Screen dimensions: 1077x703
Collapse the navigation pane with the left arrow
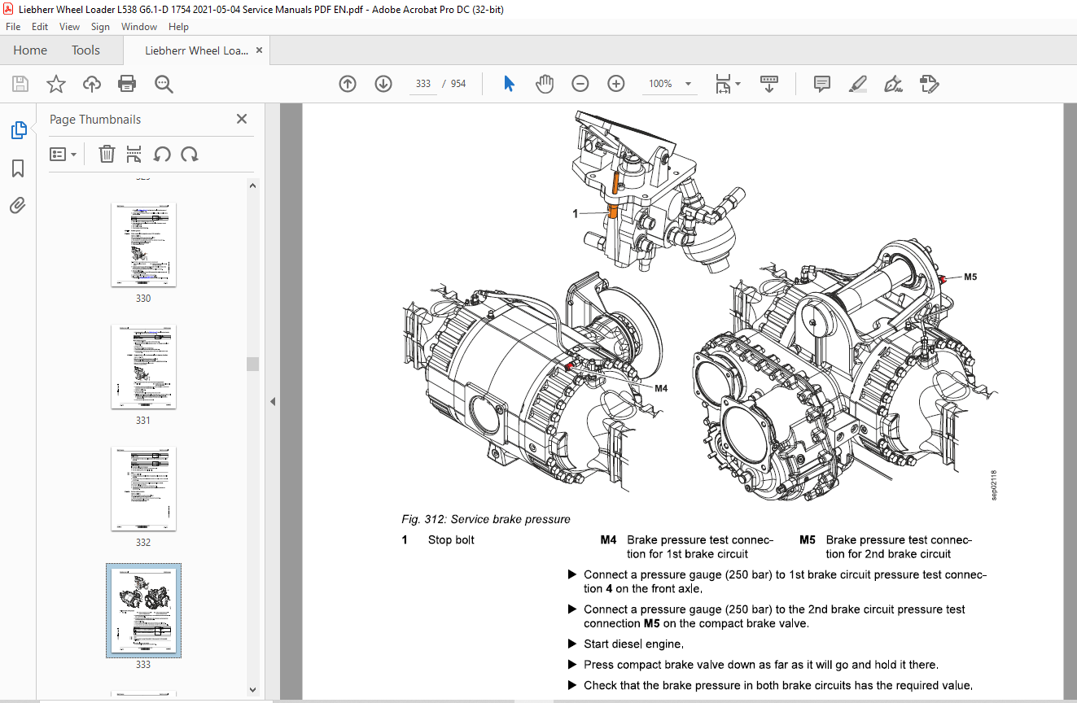(x=273, y=401)
